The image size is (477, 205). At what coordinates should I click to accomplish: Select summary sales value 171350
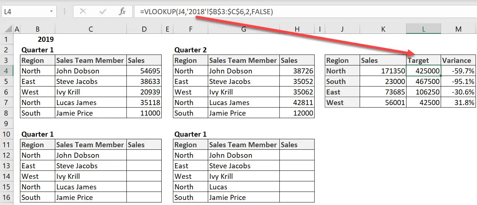[383, 71]
